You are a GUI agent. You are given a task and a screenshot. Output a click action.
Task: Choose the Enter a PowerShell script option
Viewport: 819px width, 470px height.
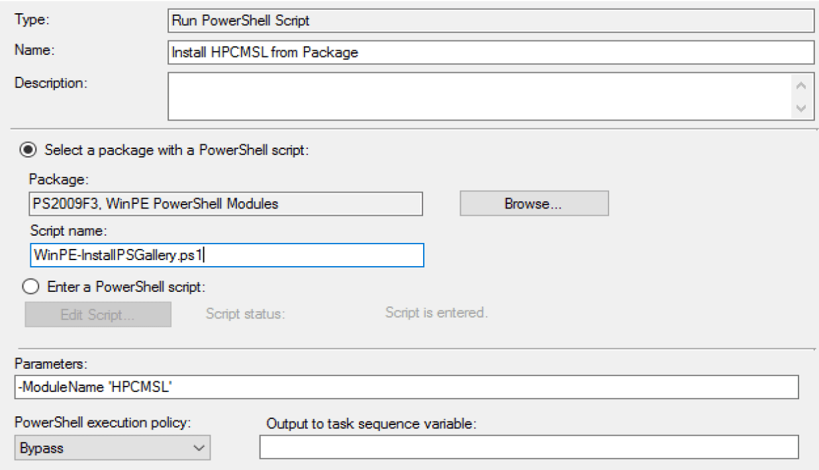30,287
